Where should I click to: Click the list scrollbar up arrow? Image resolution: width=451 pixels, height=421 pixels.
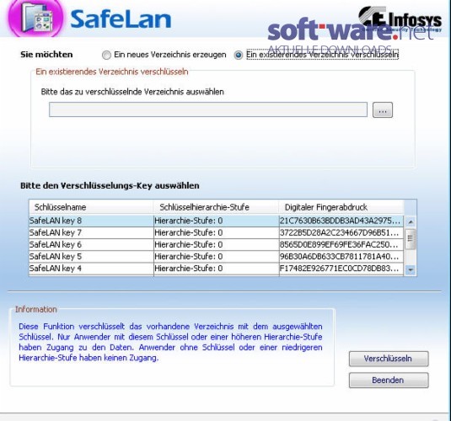click(411, 221)
